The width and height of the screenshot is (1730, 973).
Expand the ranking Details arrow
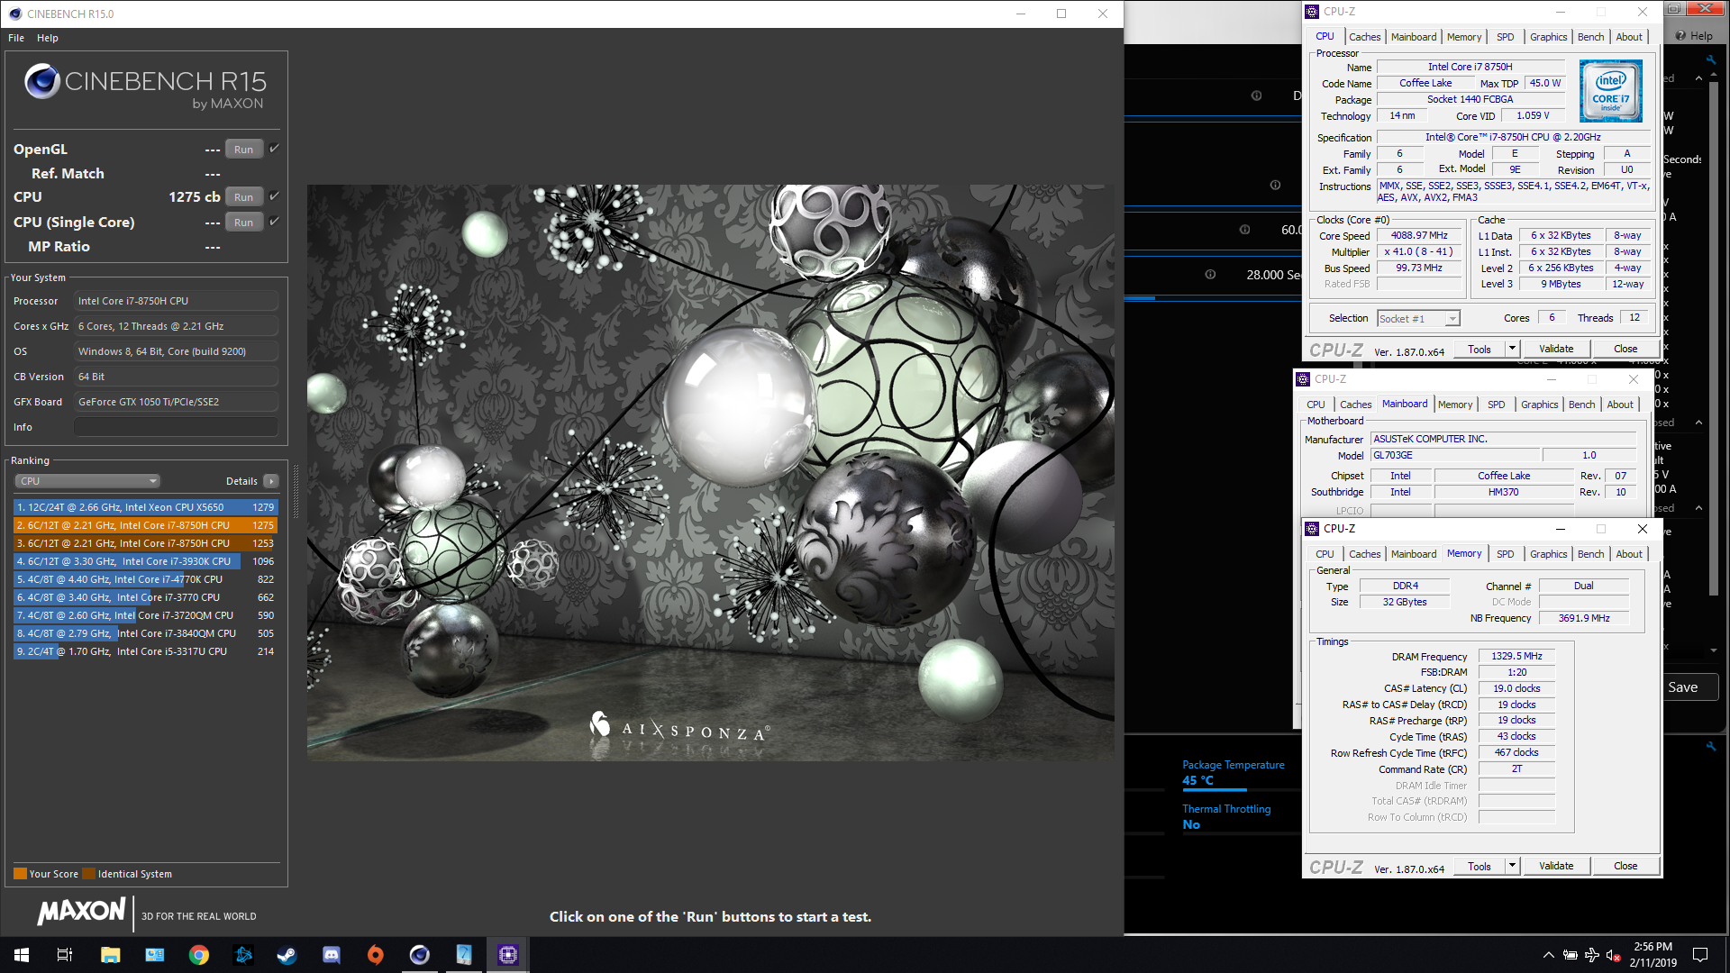pyautogui.click(x=271, y=481)
